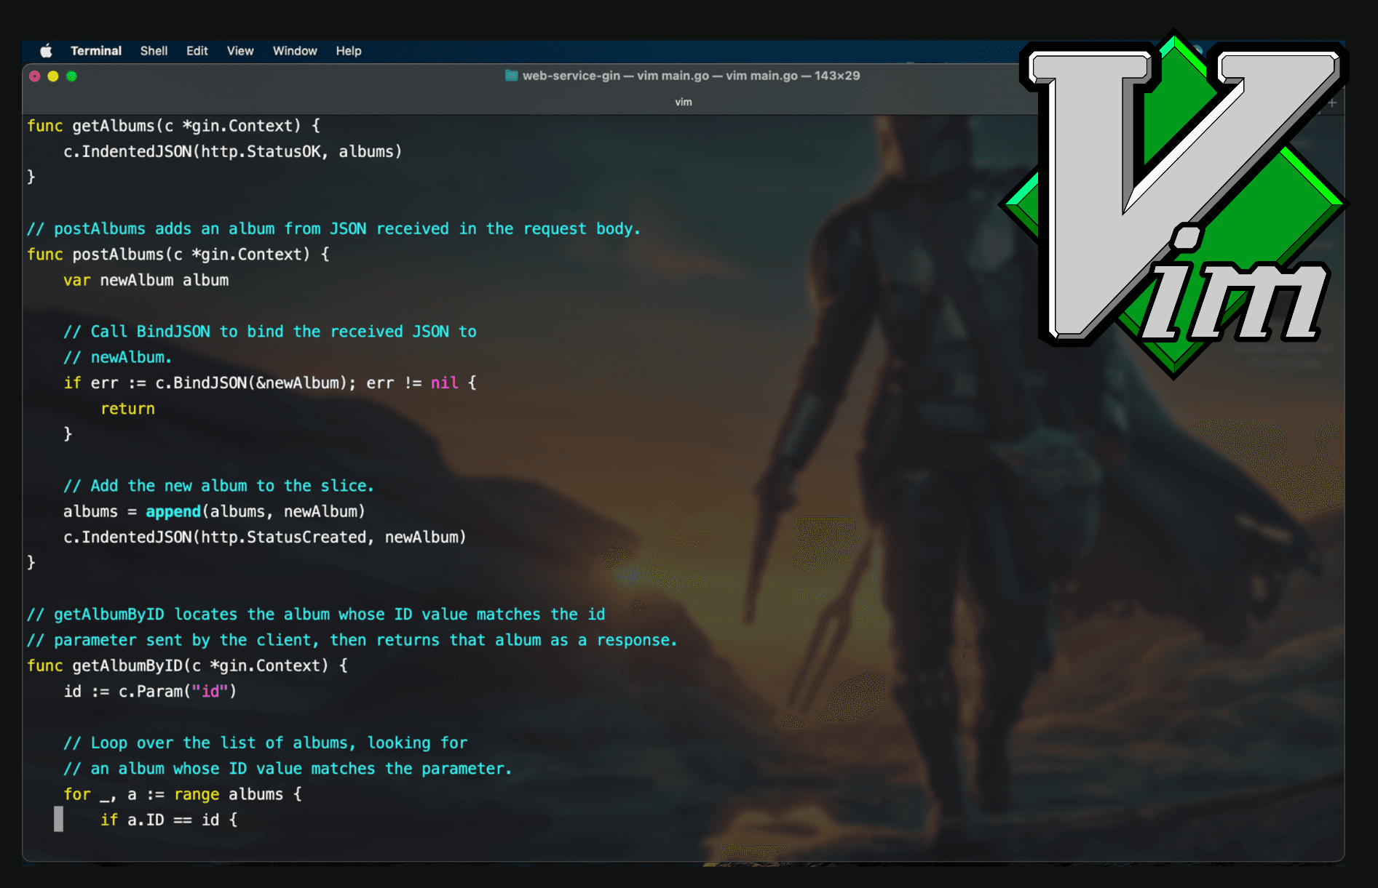The height and width of the screenshot is (888, 1378).
Task: Click the "id" string in c.Param call
Action: coord(210,692)
